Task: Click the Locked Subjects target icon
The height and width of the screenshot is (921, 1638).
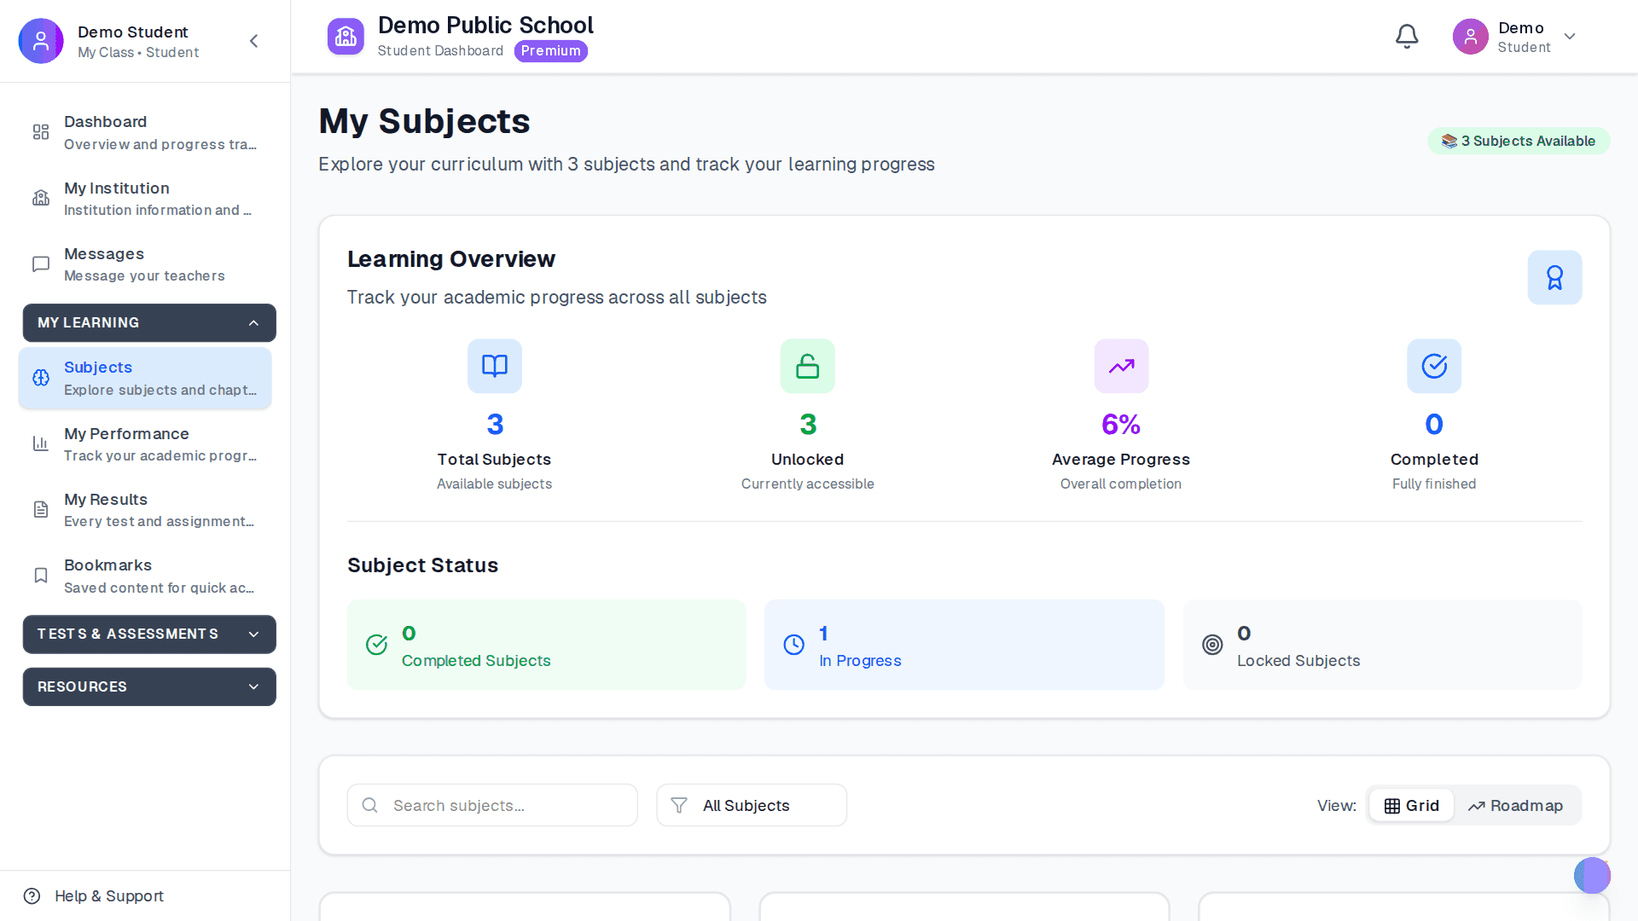Action: [x=1212, y=645]
